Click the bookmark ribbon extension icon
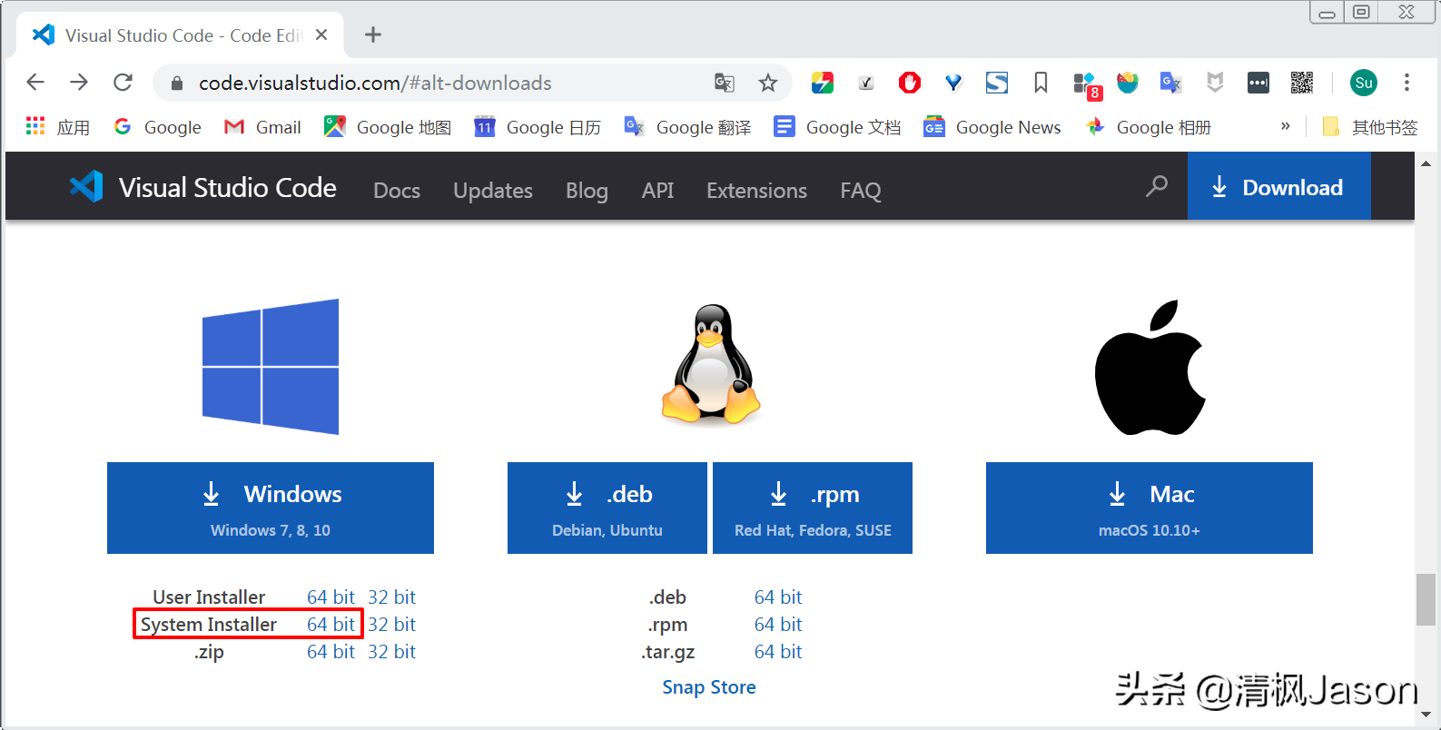This screenshot has height=730, width=1441. (x=1041, y=83)
